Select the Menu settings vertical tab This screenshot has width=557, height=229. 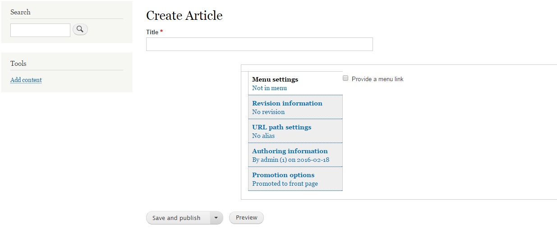(295, 83)
